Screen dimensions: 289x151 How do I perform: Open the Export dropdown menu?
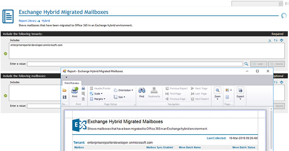click(240, 93)
